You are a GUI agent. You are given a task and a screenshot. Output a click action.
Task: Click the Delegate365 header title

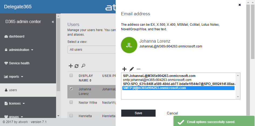coord(18,7)
